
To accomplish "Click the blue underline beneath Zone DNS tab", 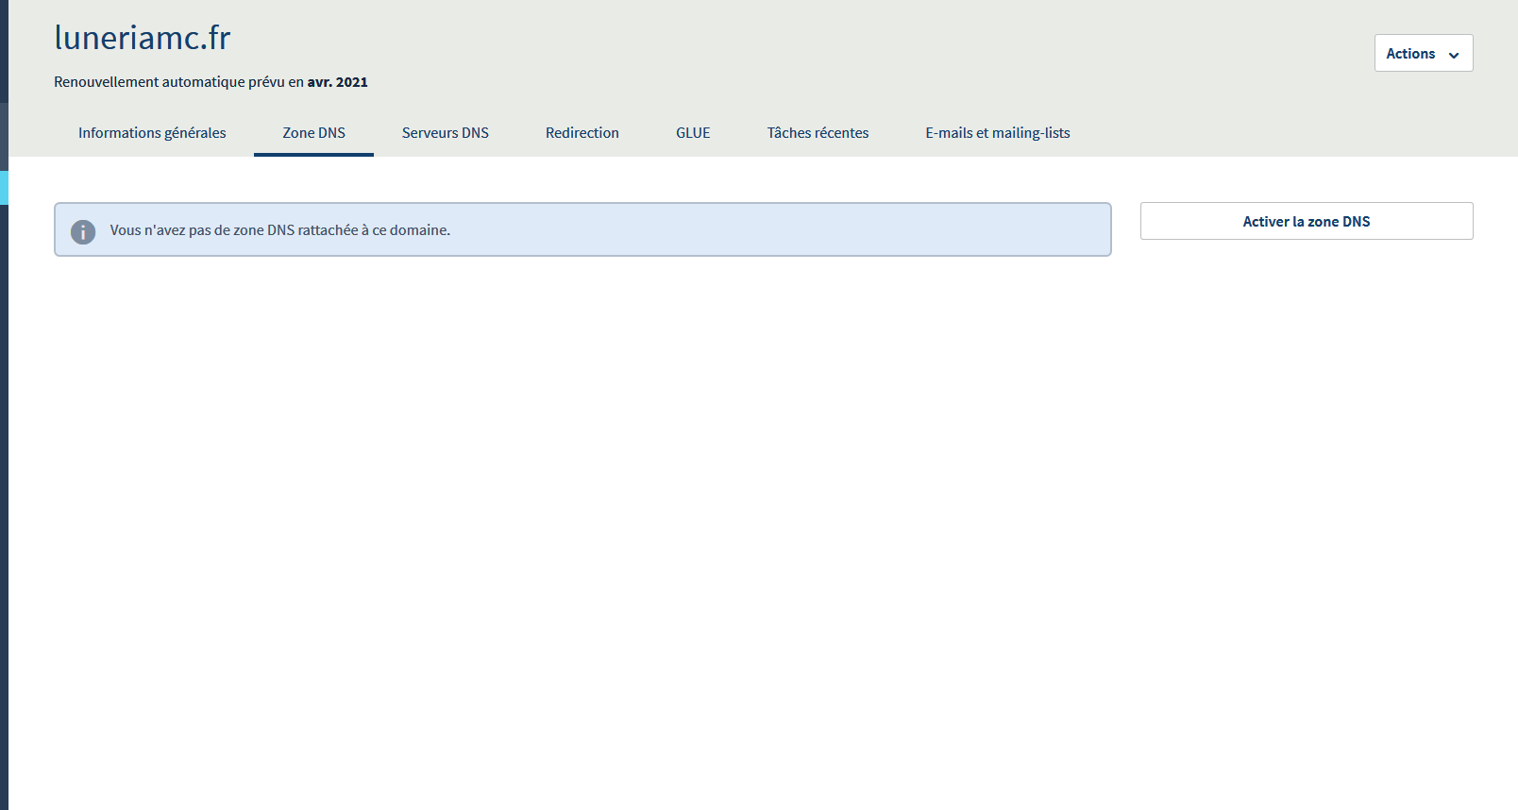I will click(x=313, y=155).
